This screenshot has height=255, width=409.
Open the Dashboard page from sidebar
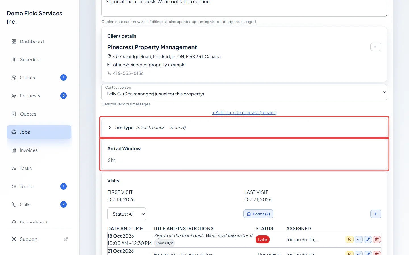point(39,41)
